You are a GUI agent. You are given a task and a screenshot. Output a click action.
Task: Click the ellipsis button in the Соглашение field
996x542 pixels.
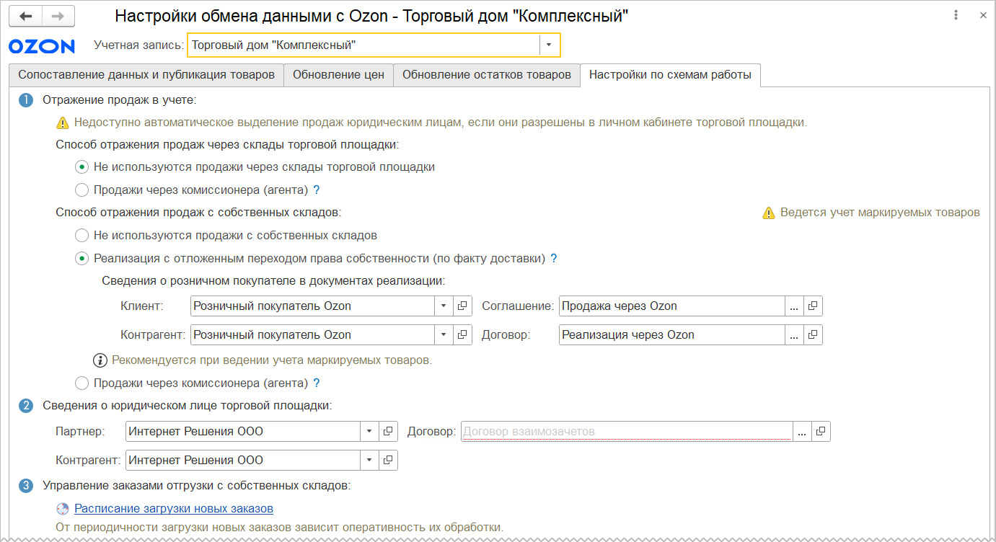794,306
